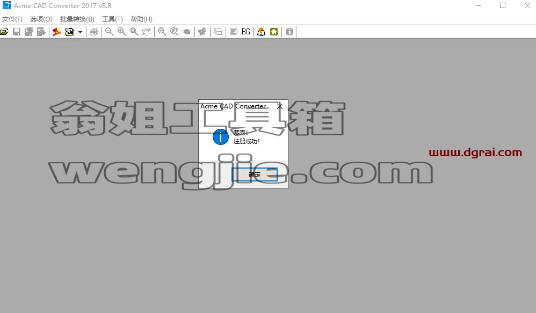This screenshot has height=313, width=536.
Task: Open the 批量转换(B) menu
Action: (77, 19)
